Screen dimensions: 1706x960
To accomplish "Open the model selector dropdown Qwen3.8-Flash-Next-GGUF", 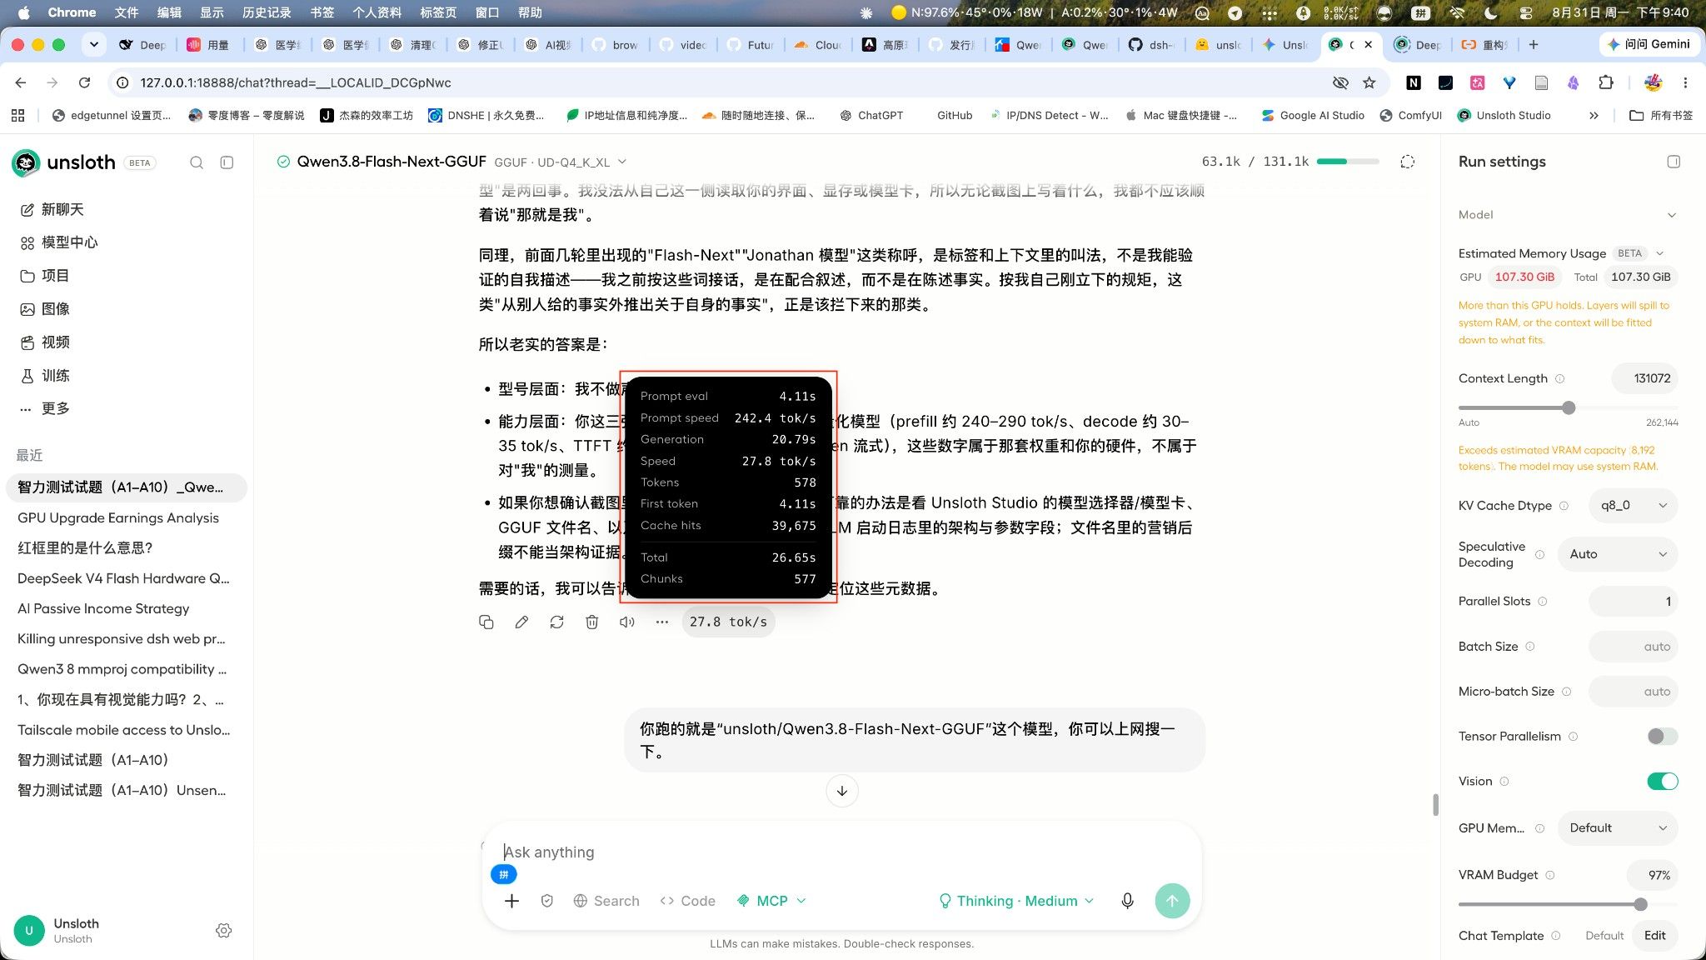I will coord(452,162).
